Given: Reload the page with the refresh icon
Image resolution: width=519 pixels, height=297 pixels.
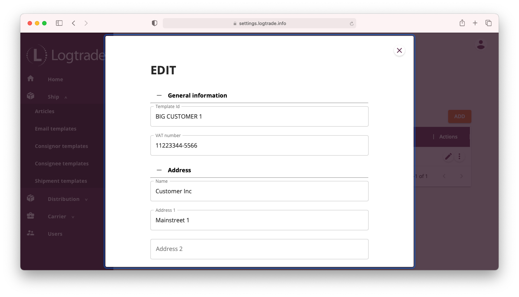Looking at the screenshot, I should point(351,24).
